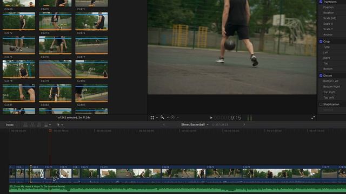Screen dimensions: 346x194
Task: Click the Top Right distort parameter
Action: click(x=329, y=92)
